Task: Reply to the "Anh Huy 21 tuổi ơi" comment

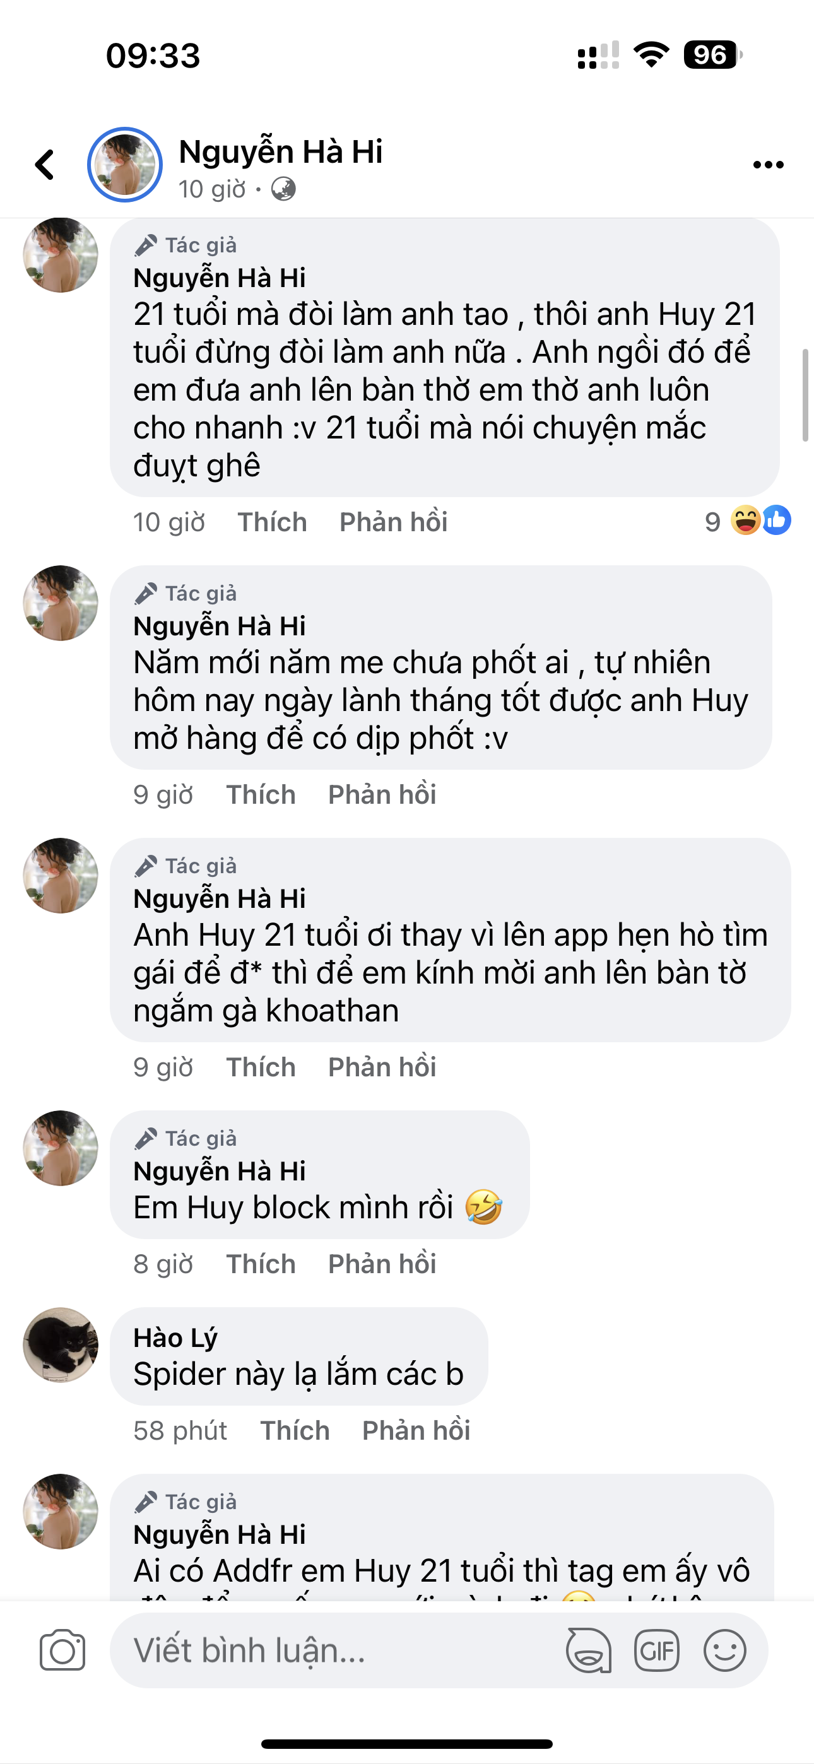Action: click(382, 1067)
